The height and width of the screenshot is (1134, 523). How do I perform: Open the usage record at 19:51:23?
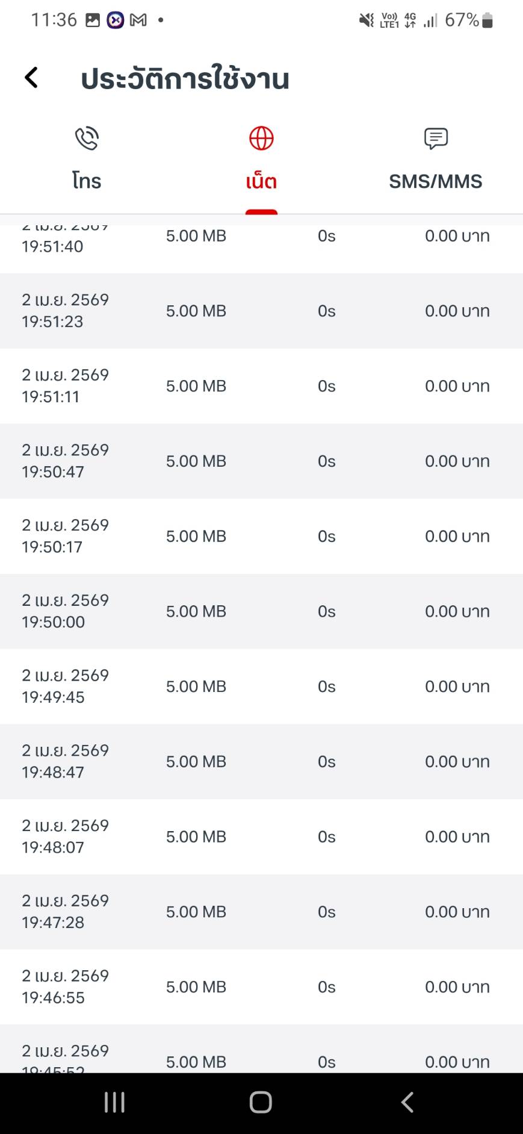click(261, 311)
